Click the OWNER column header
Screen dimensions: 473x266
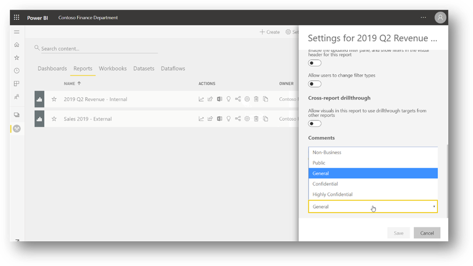coord(286,84)
